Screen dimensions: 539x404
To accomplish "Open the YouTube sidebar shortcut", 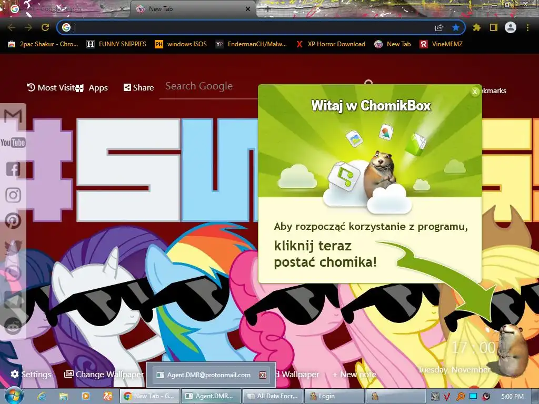I will [x=13, y=142].
